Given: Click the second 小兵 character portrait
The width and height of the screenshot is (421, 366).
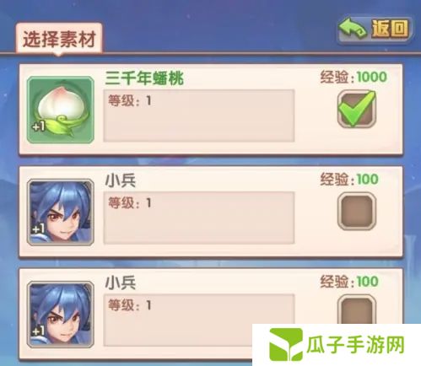Looking at the screenshot, I should (x=61, y=315).
